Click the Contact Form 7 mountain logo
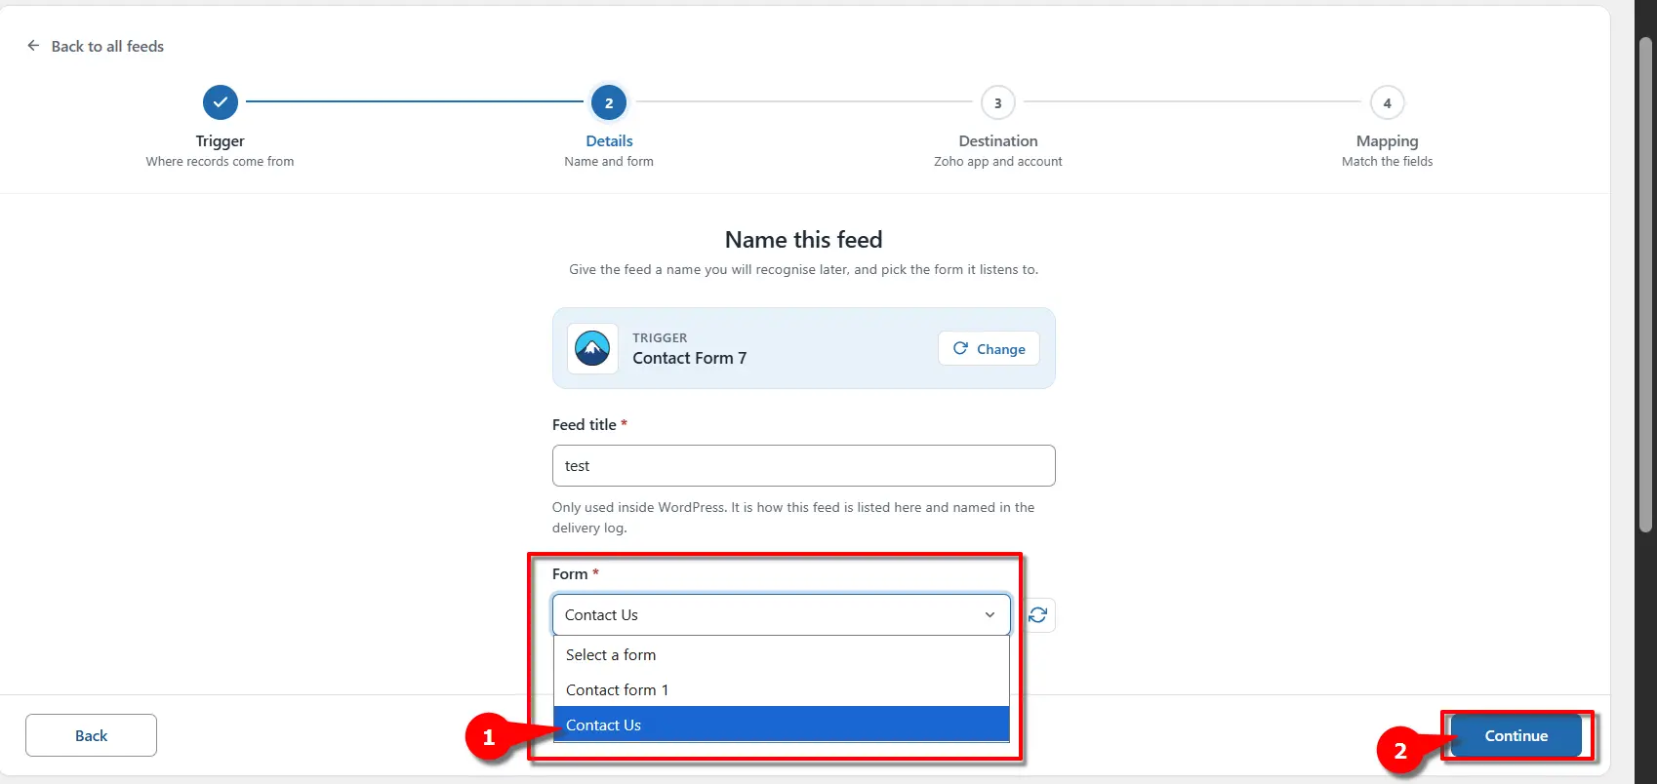This screenshot has width=1657, height=784. (x=592, y=348)
